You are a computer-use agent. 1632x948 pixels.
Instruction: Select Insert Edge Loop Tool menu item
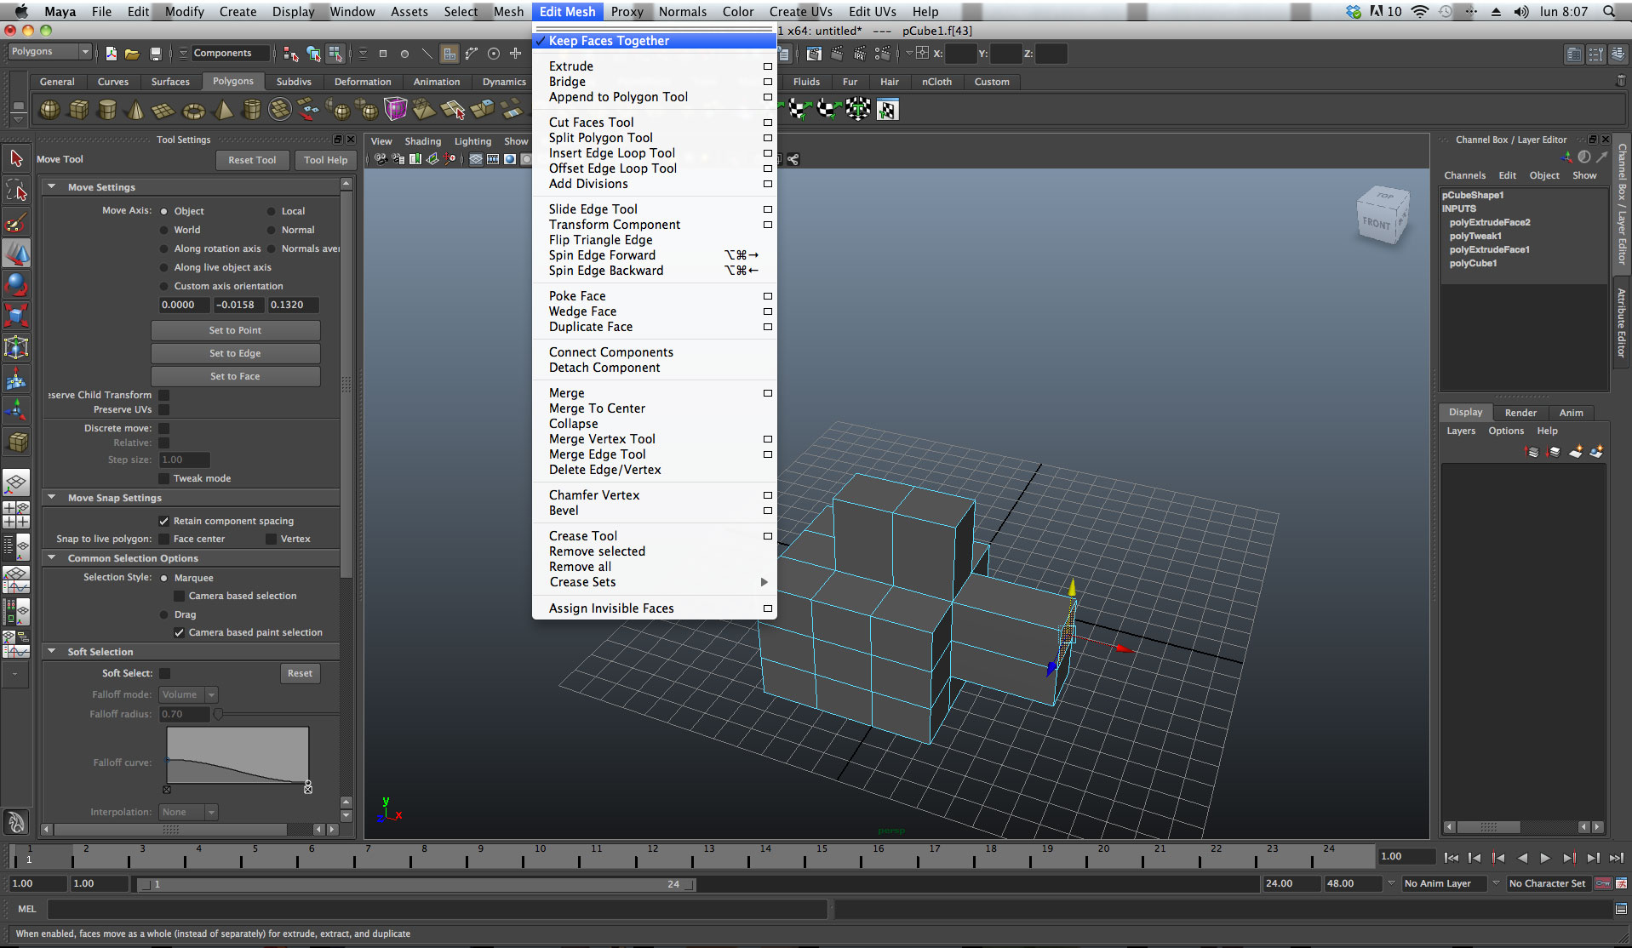pos(612,153)
